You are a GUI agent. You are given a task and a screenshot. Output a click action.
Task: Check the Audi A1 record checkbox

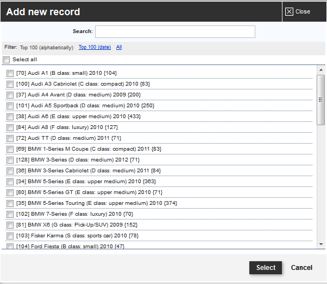[10, 74]
